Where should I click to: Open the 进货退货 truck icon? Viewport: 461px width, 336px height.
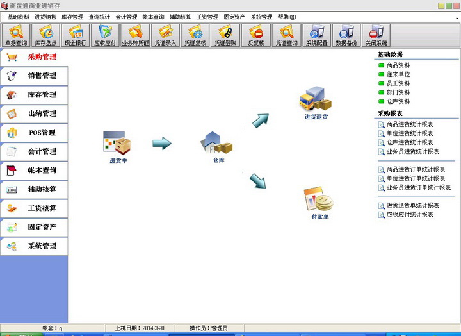(x=316, y=103)
